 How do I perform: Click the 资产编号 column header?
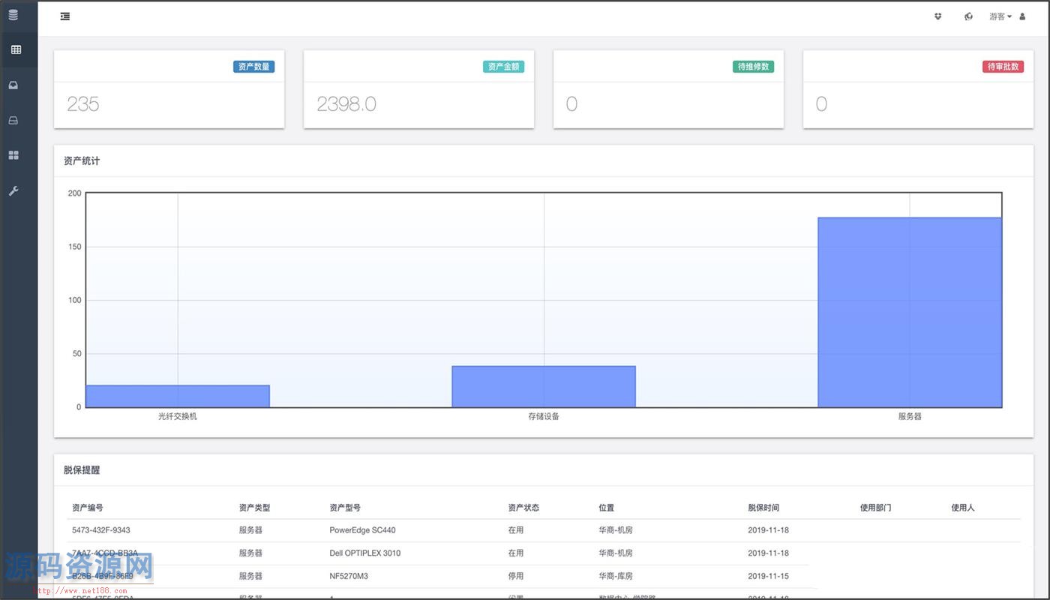[x=88, y=508]
